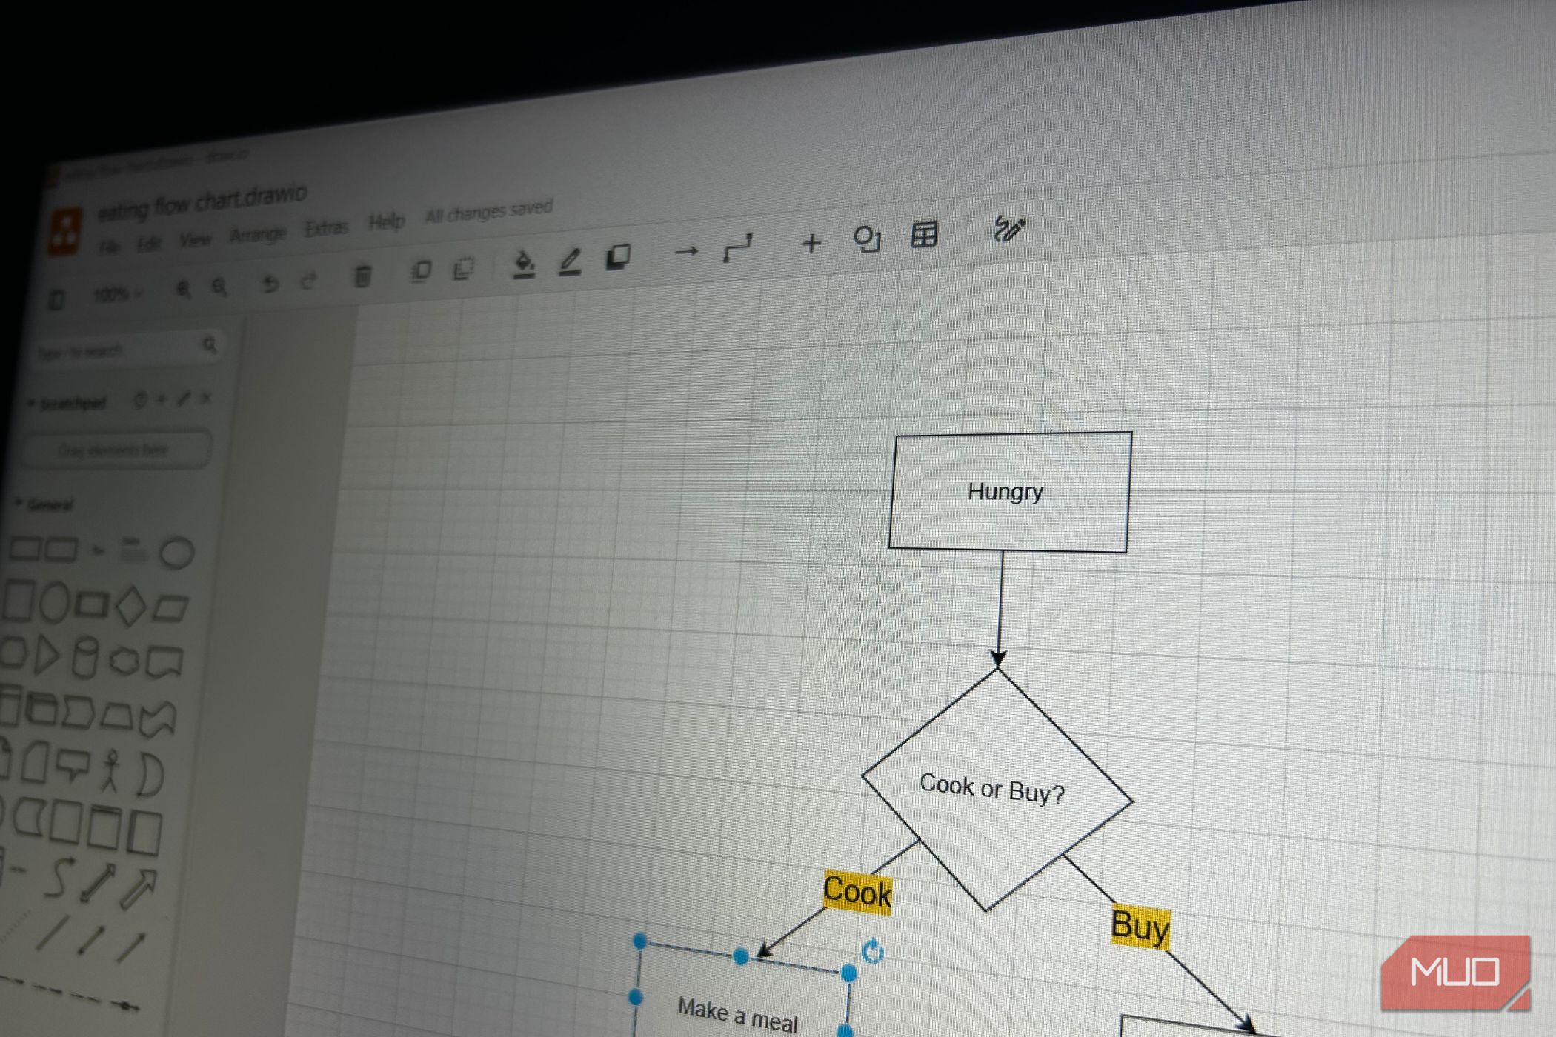Delete the selected shape using the trash icon
This screenshot has width=1556, height=1037.
364,276
